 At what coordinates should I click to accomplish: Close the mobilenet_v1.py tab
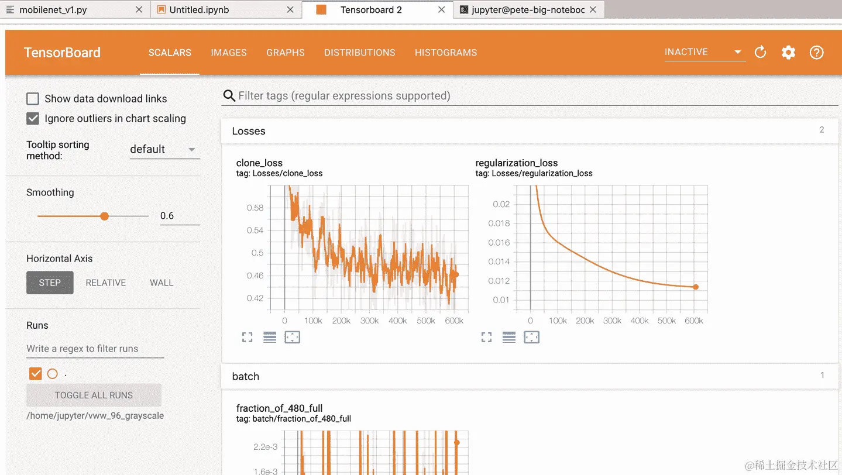click(139, 10)
